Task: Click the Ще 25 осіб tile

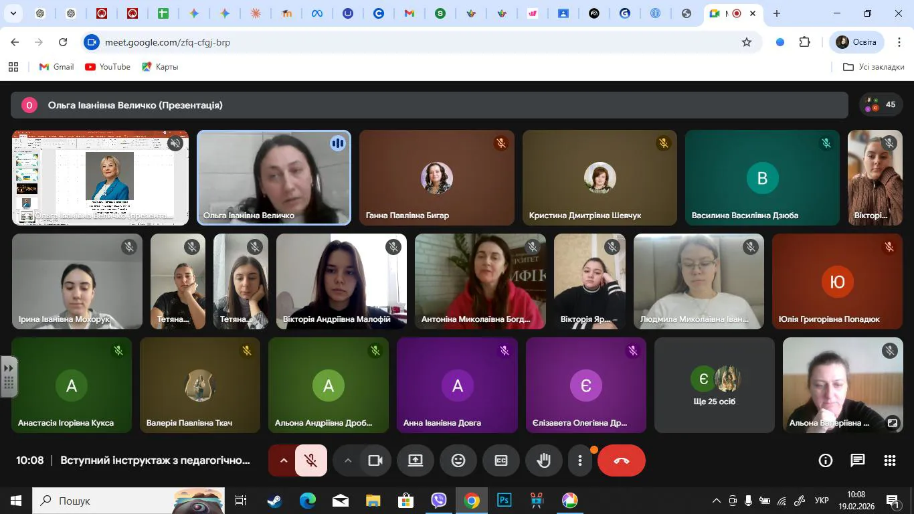Action: (x=714, y=385)
